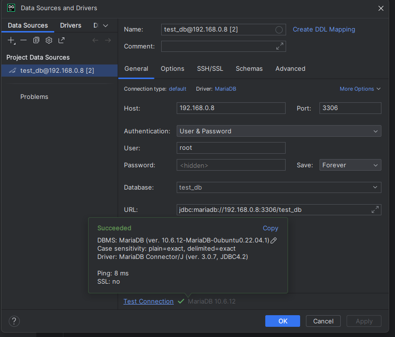Change connection type default link
The image size is (395, 337).
(178, 89)
